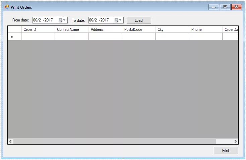The height and width of the screenshot is (160, 246).
Task: Minimize the Print Orders window
Action: click(x=214, y=7)
